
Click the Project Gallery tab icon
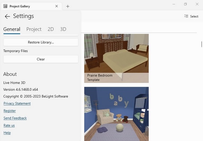(x=5, y=6)
